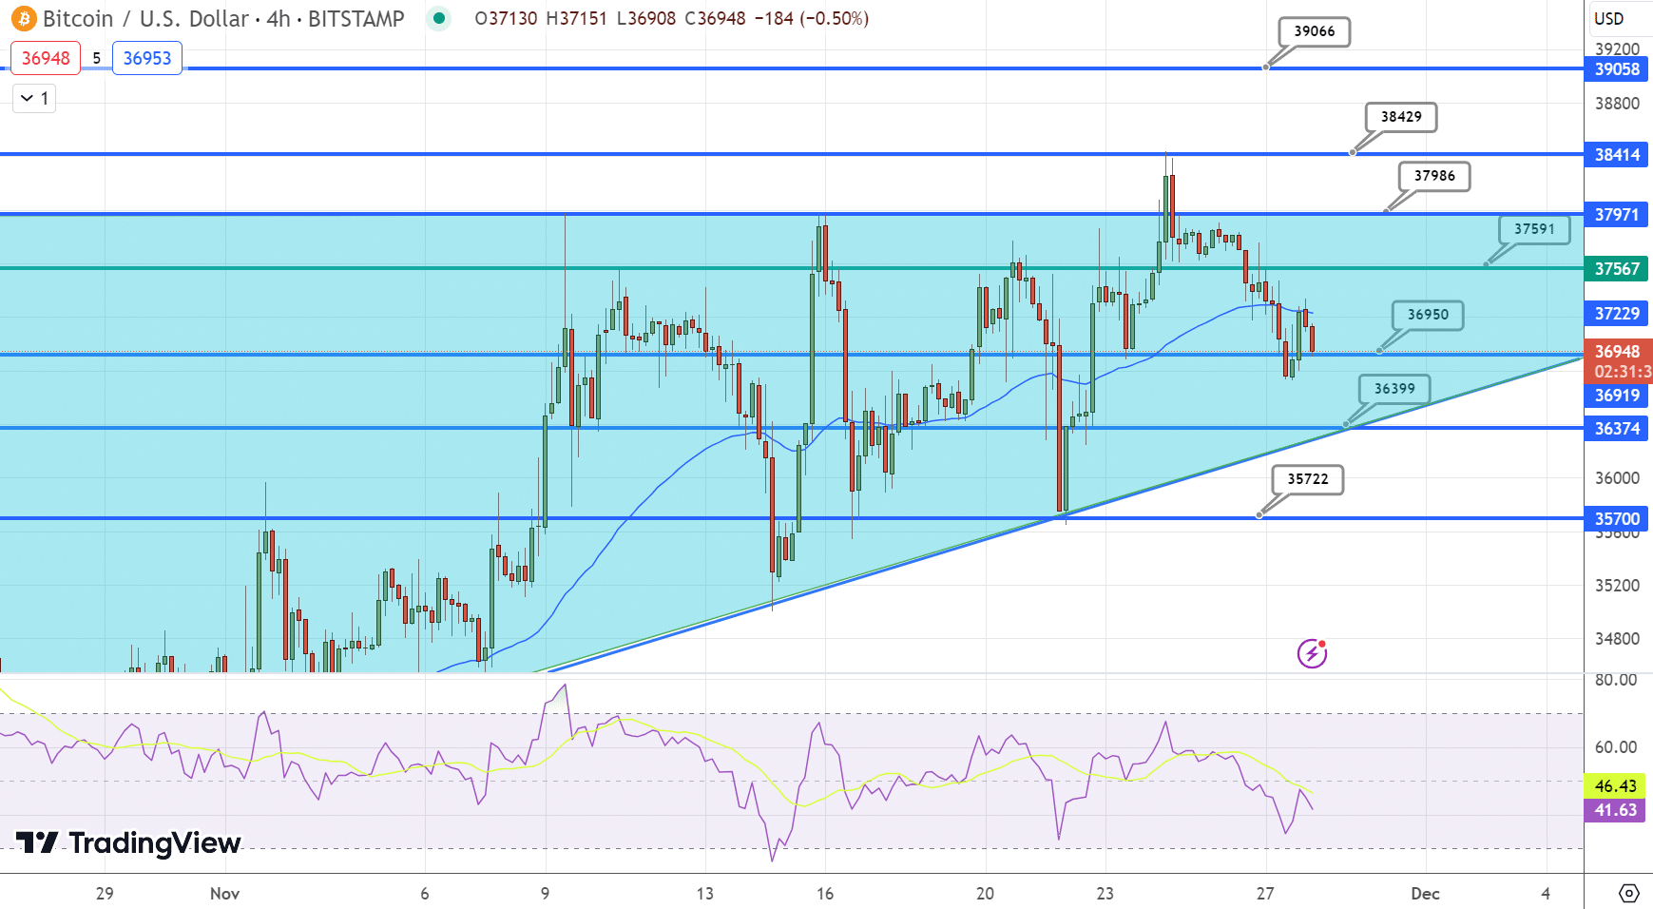
Task: Click the date 27 on time axis
Action: 1264,893
